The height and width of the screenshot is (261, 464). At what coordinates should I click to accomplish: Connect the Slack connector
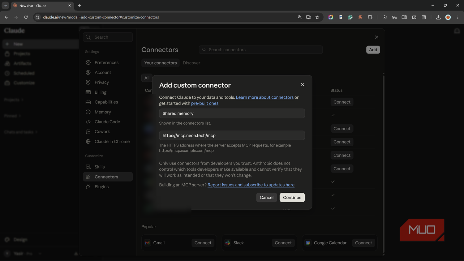(283, 243)
